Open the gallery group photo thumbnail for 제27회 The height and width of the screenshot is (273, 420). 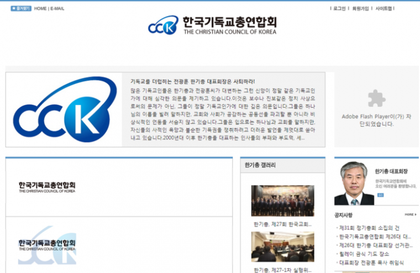(282, 201)
